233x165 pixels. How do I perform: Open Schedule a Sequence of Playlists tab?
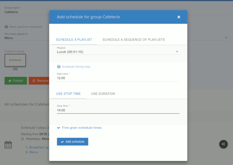click(x=133, y=40)
